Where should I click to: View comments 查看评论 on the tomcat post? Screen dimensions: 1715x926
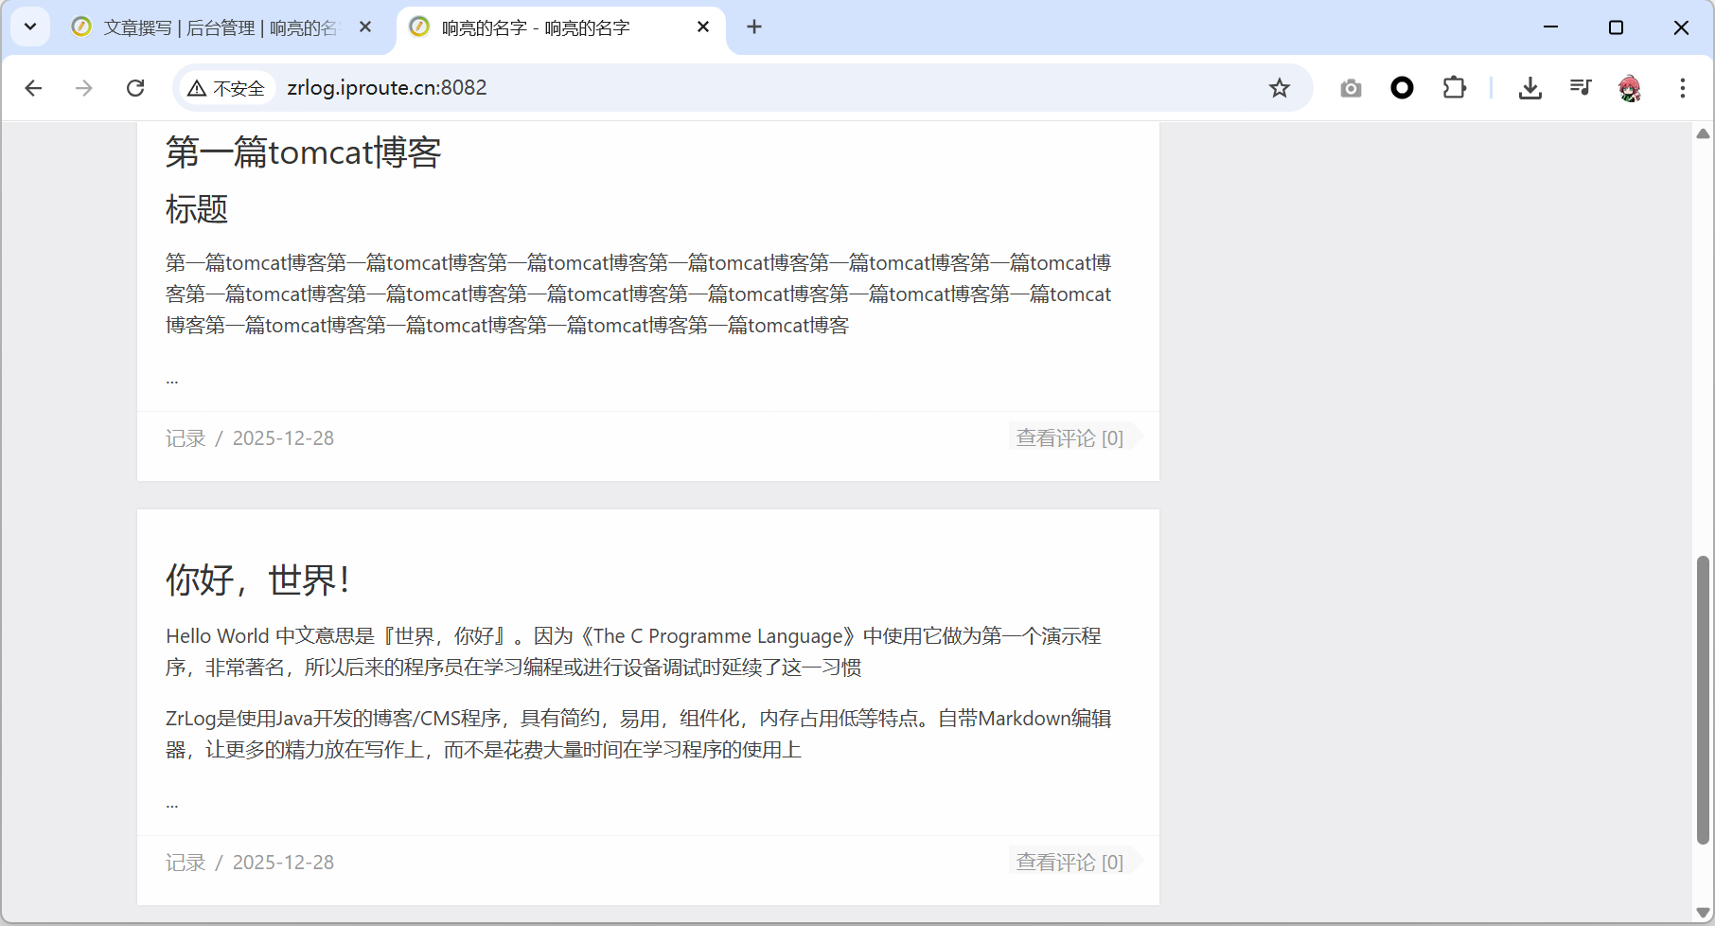tap(1070, 437)
